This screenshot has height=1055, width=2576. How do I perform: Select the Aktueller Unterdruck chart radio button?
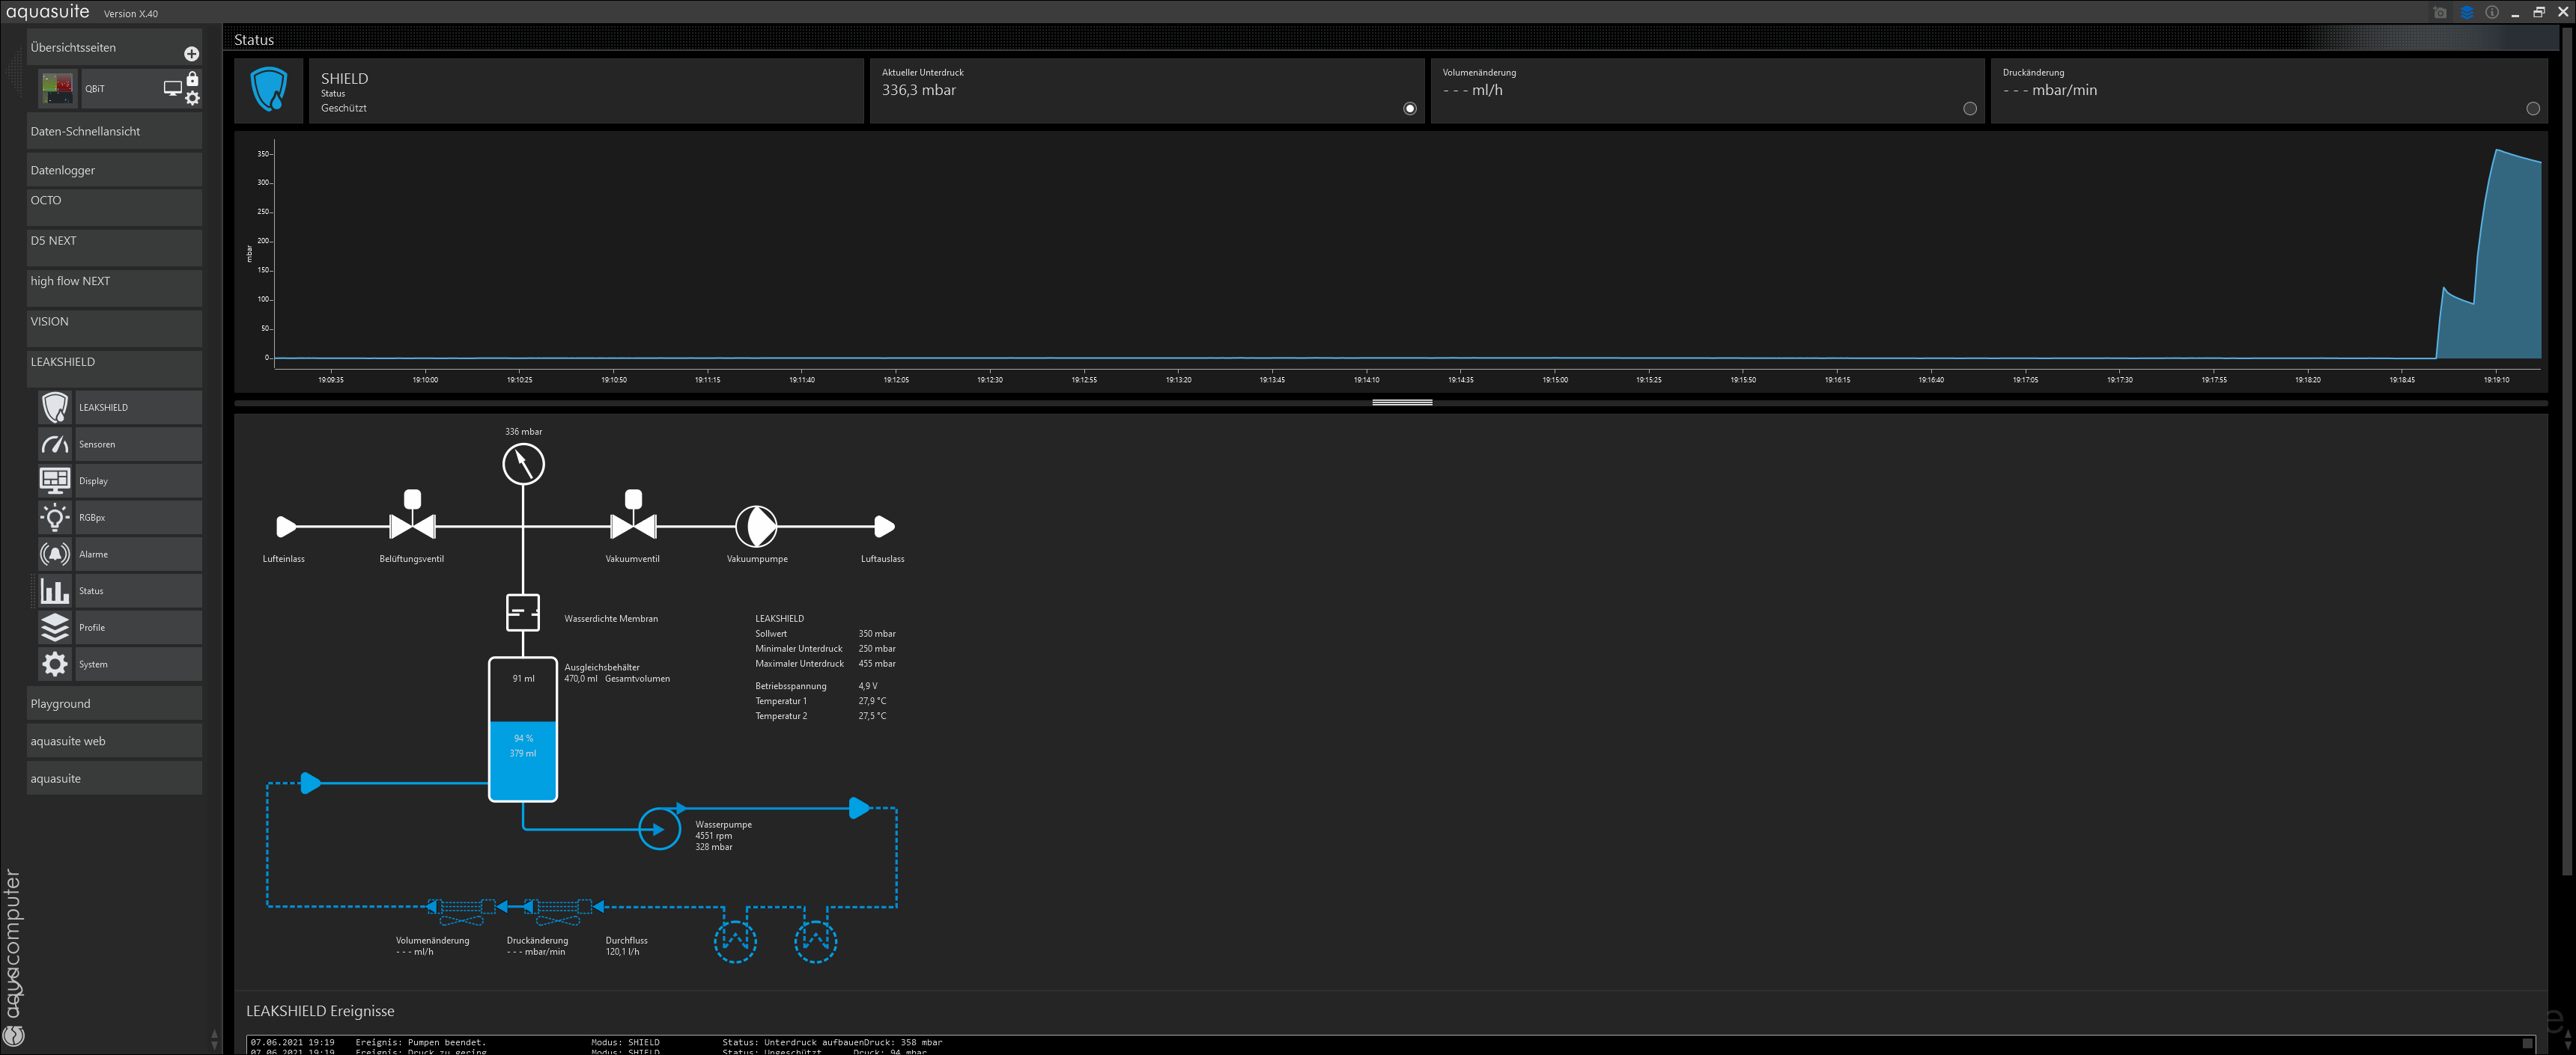pyautogui.click(x=1410, y=109)
